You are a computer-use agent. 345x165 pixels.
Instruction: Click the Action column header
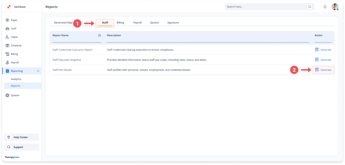318,35
